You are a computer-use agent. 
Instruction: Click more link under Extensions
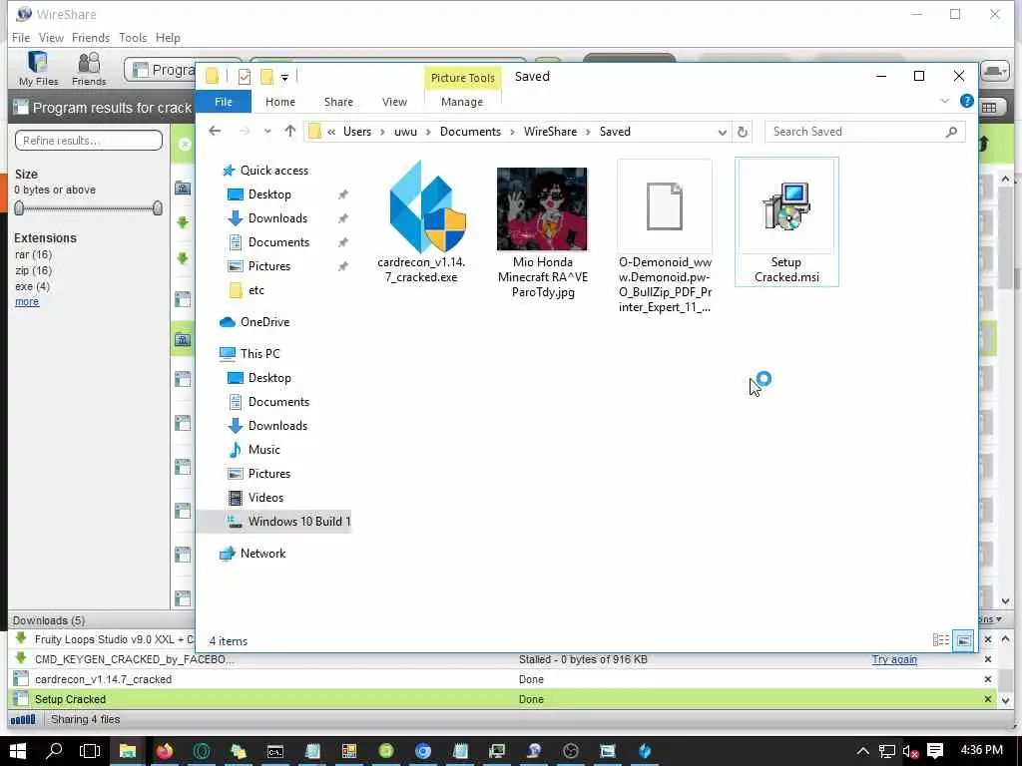click(x=27, y=301)
